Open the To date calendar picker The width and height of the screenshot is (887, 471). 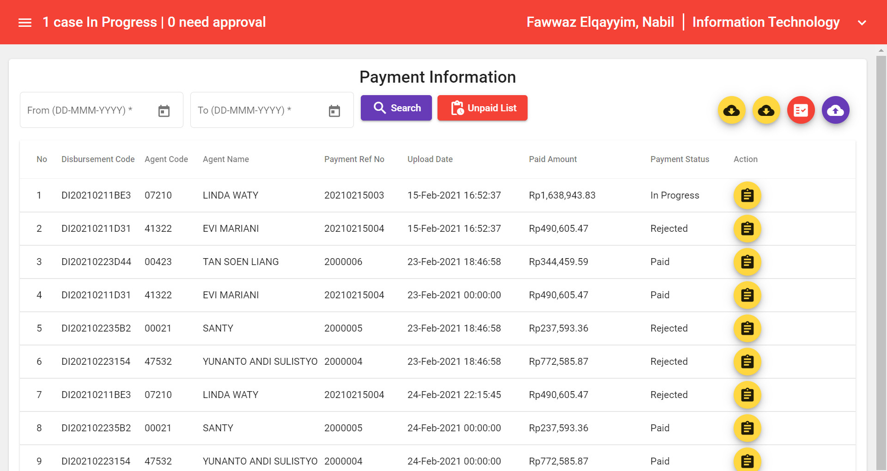[x=334, y=110]
